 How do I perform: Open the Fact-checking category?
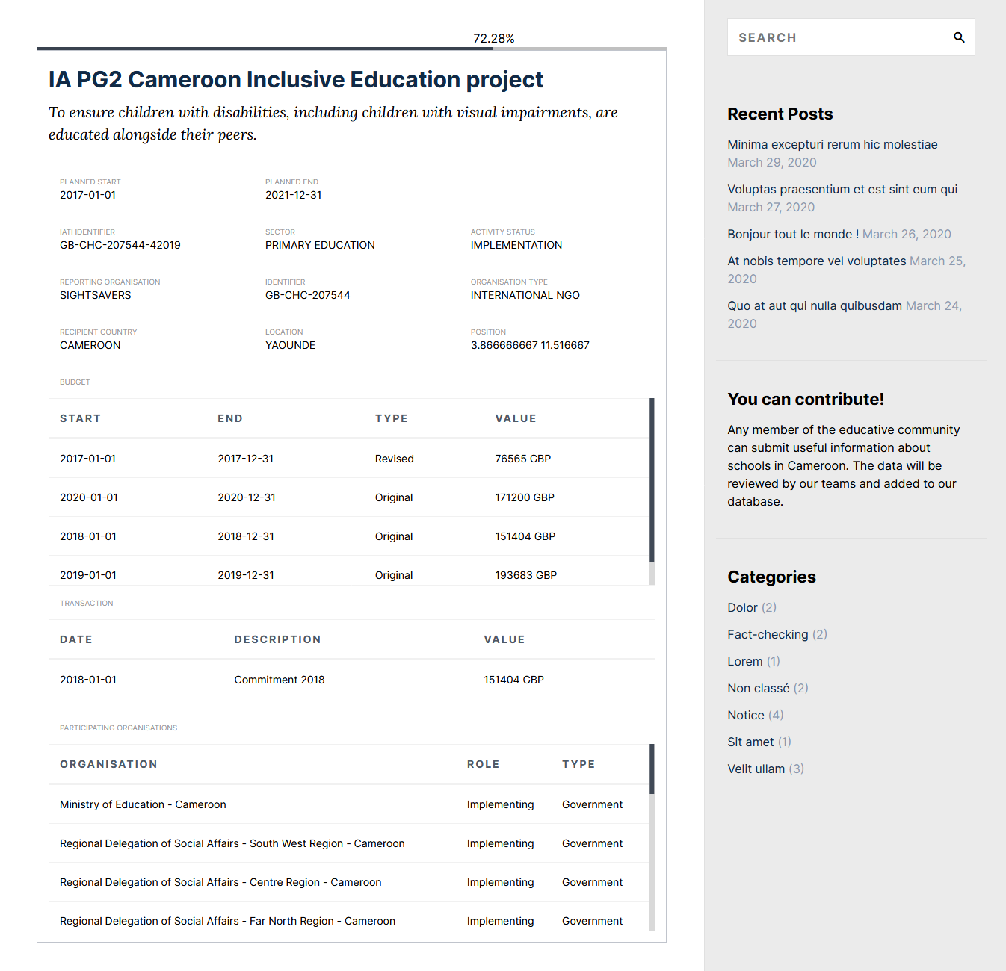[x=768, y=634]
